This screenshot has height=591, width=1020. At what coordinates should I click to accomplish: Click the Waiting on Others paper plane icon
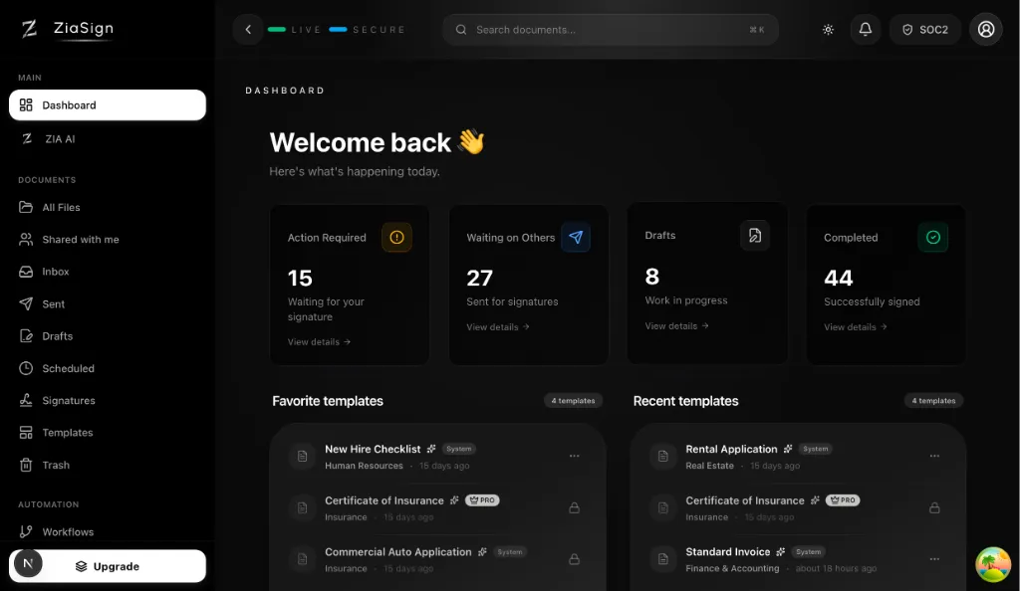coord(576,237)
